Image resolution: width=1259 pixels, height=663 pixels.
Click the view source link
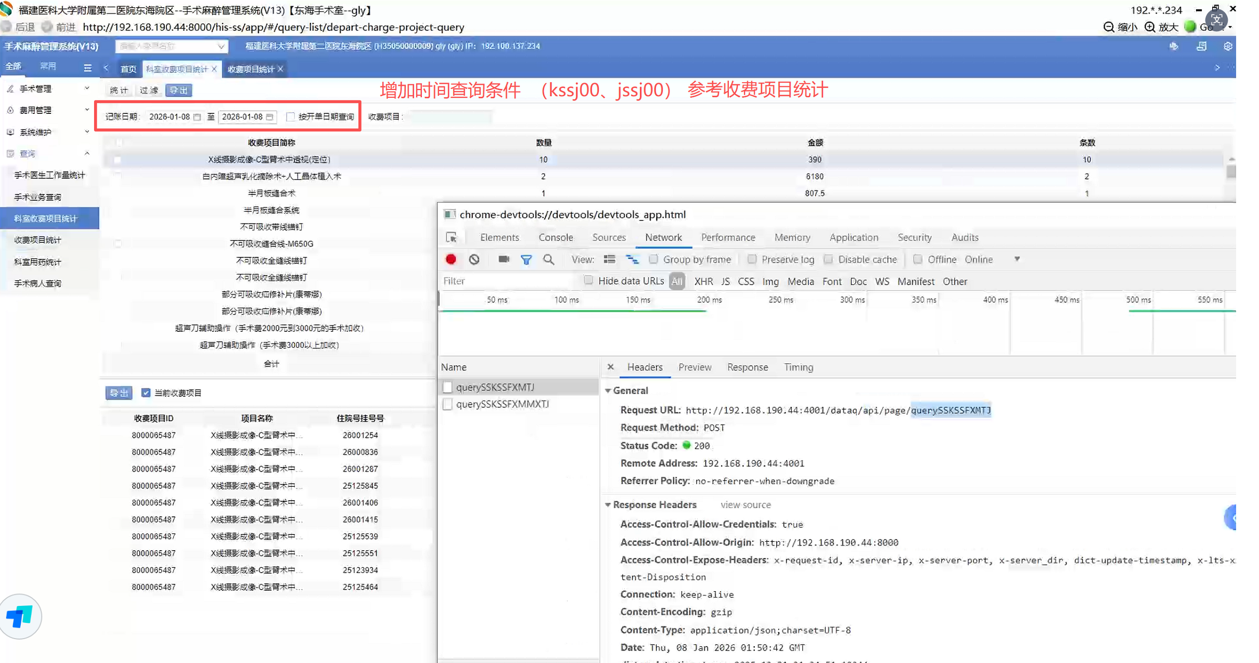click(x=745, y=504)
